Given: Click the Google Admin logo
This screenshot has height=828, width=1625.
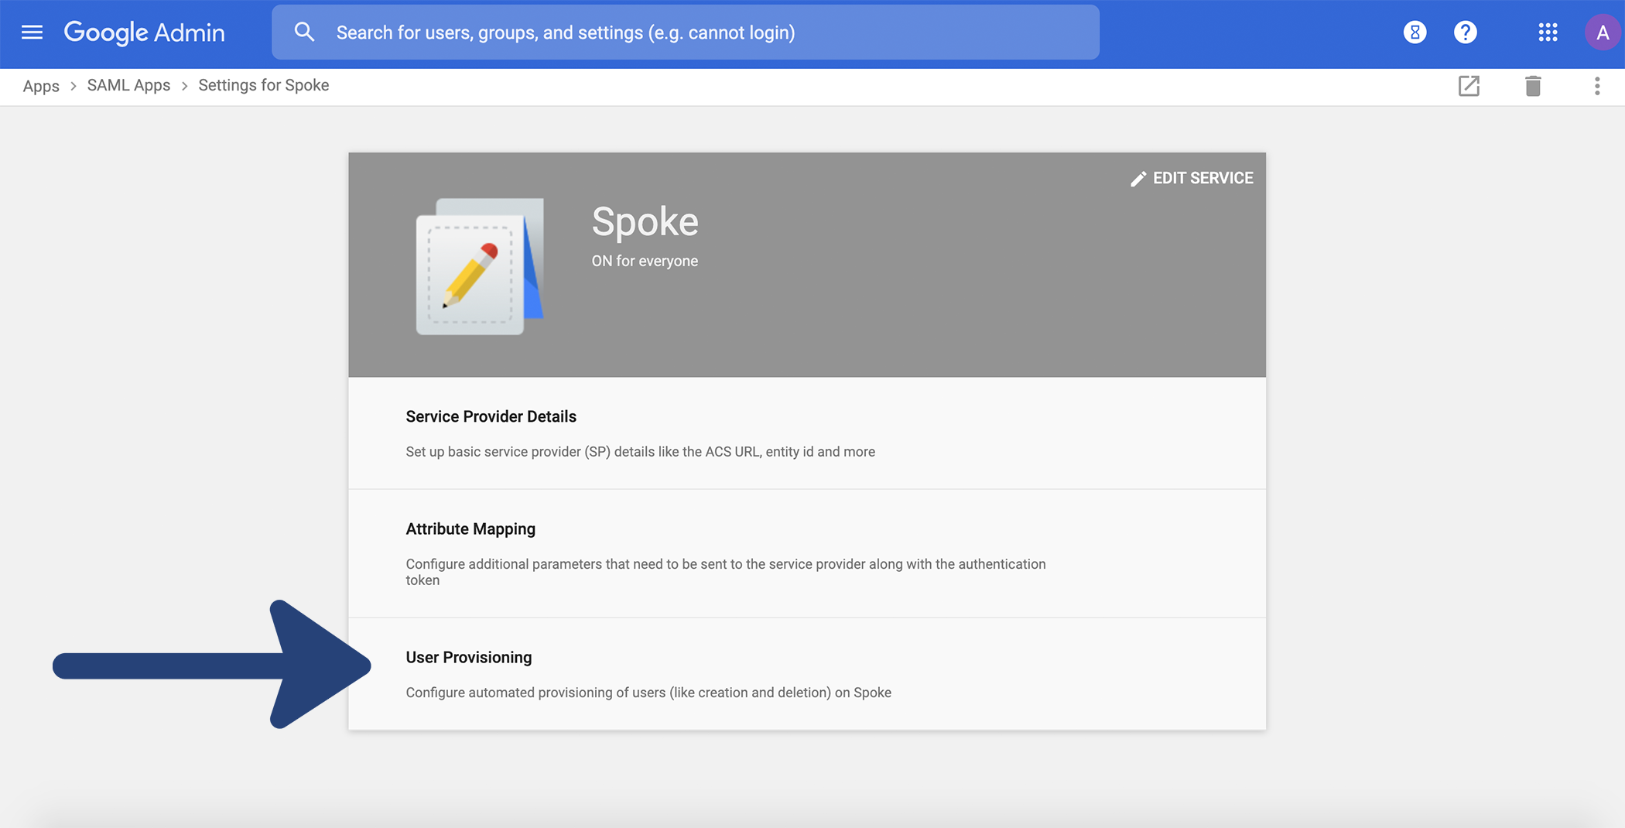Looking at the screenshot, I should [145, 33].
